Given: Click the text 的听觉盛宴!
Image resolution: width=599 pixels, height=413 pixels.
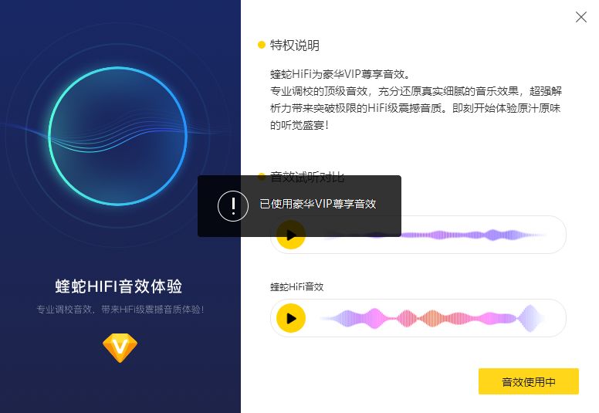Looking at the screenshot, I should click(x=299, y=125).
